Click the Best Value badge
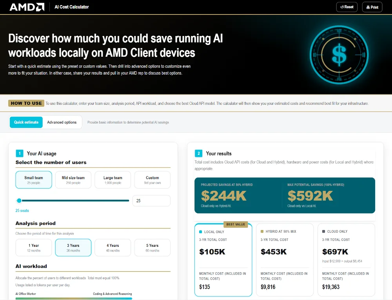This screenshot has width=392, height=300. point(236,225)
